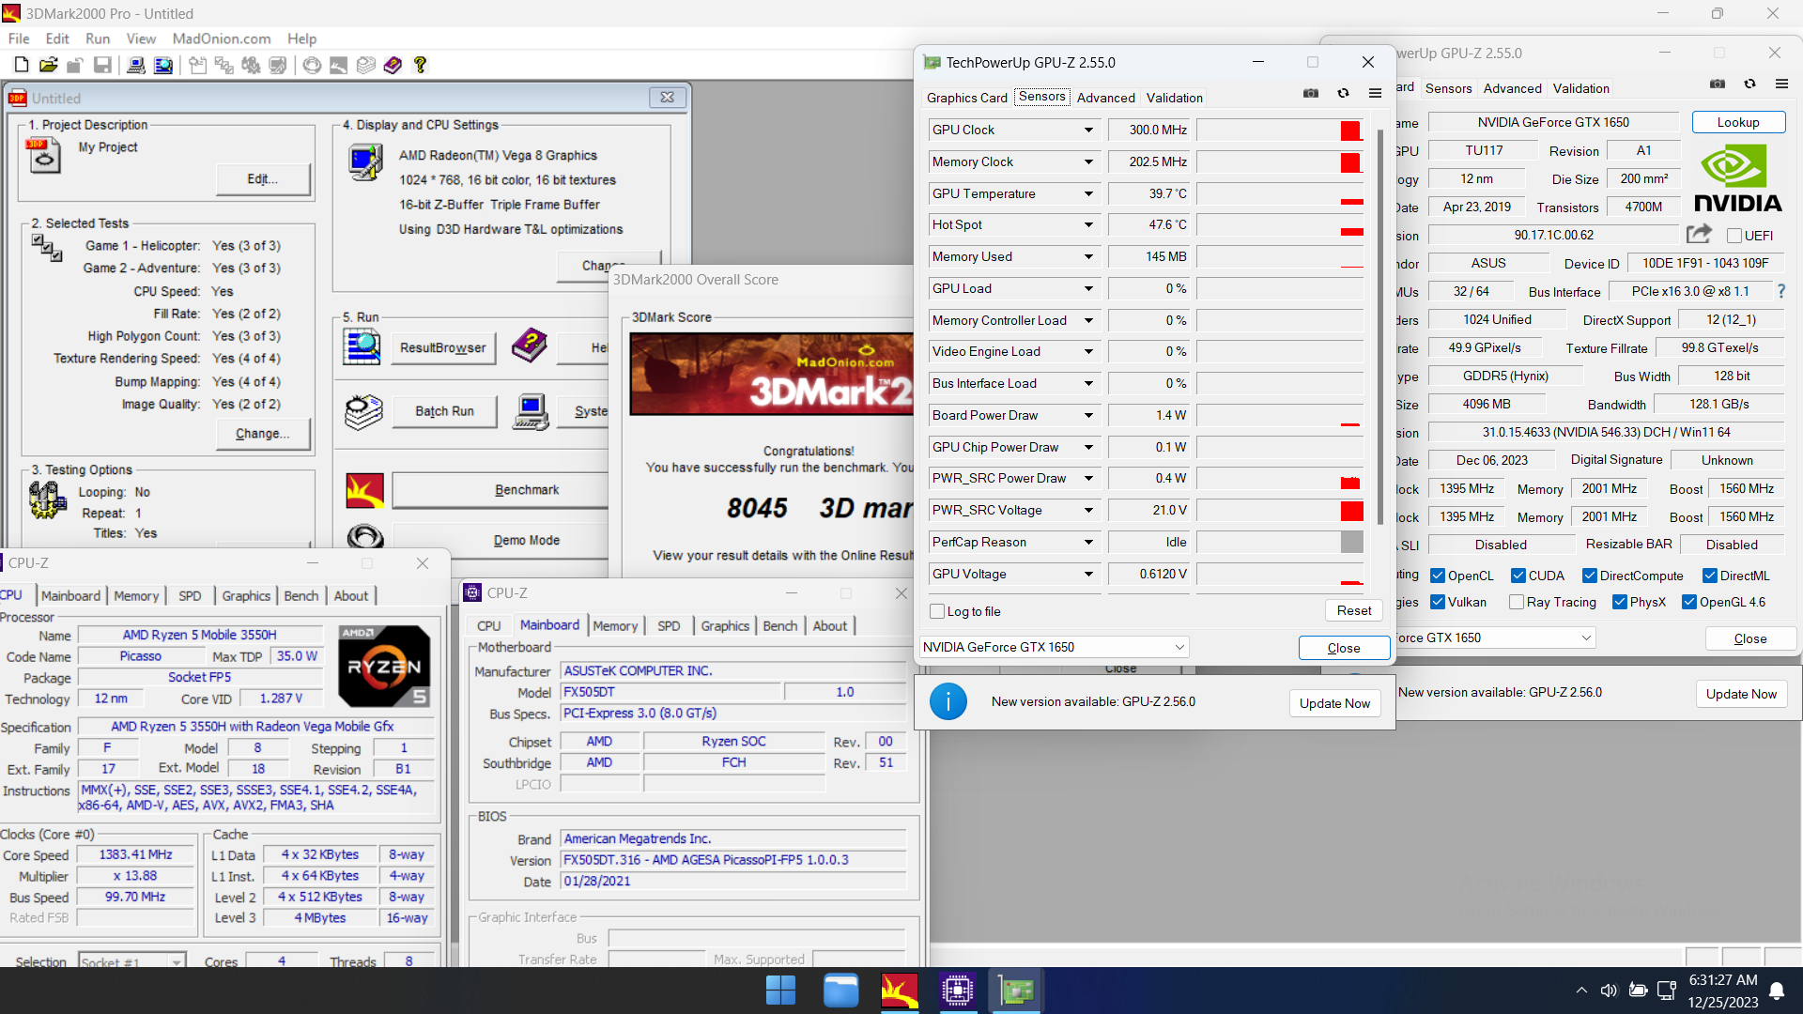This screenshot has width=1803, height=1014.
Task: Expand the PerfCap Reason sensor dropdown
Action: (1088, 542)
